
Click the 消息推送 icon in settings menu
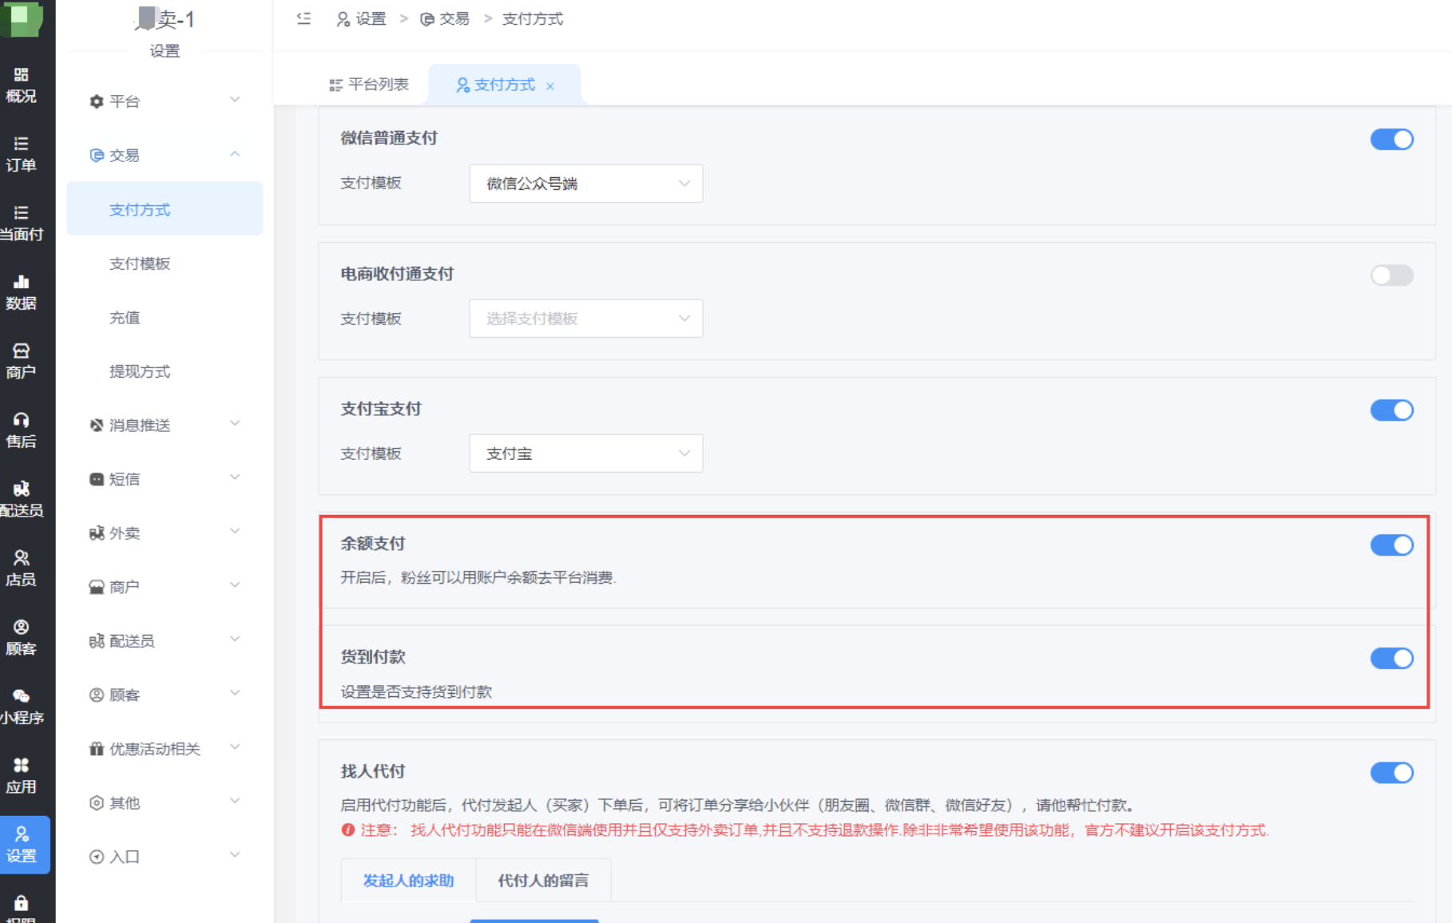click(97, 425)
